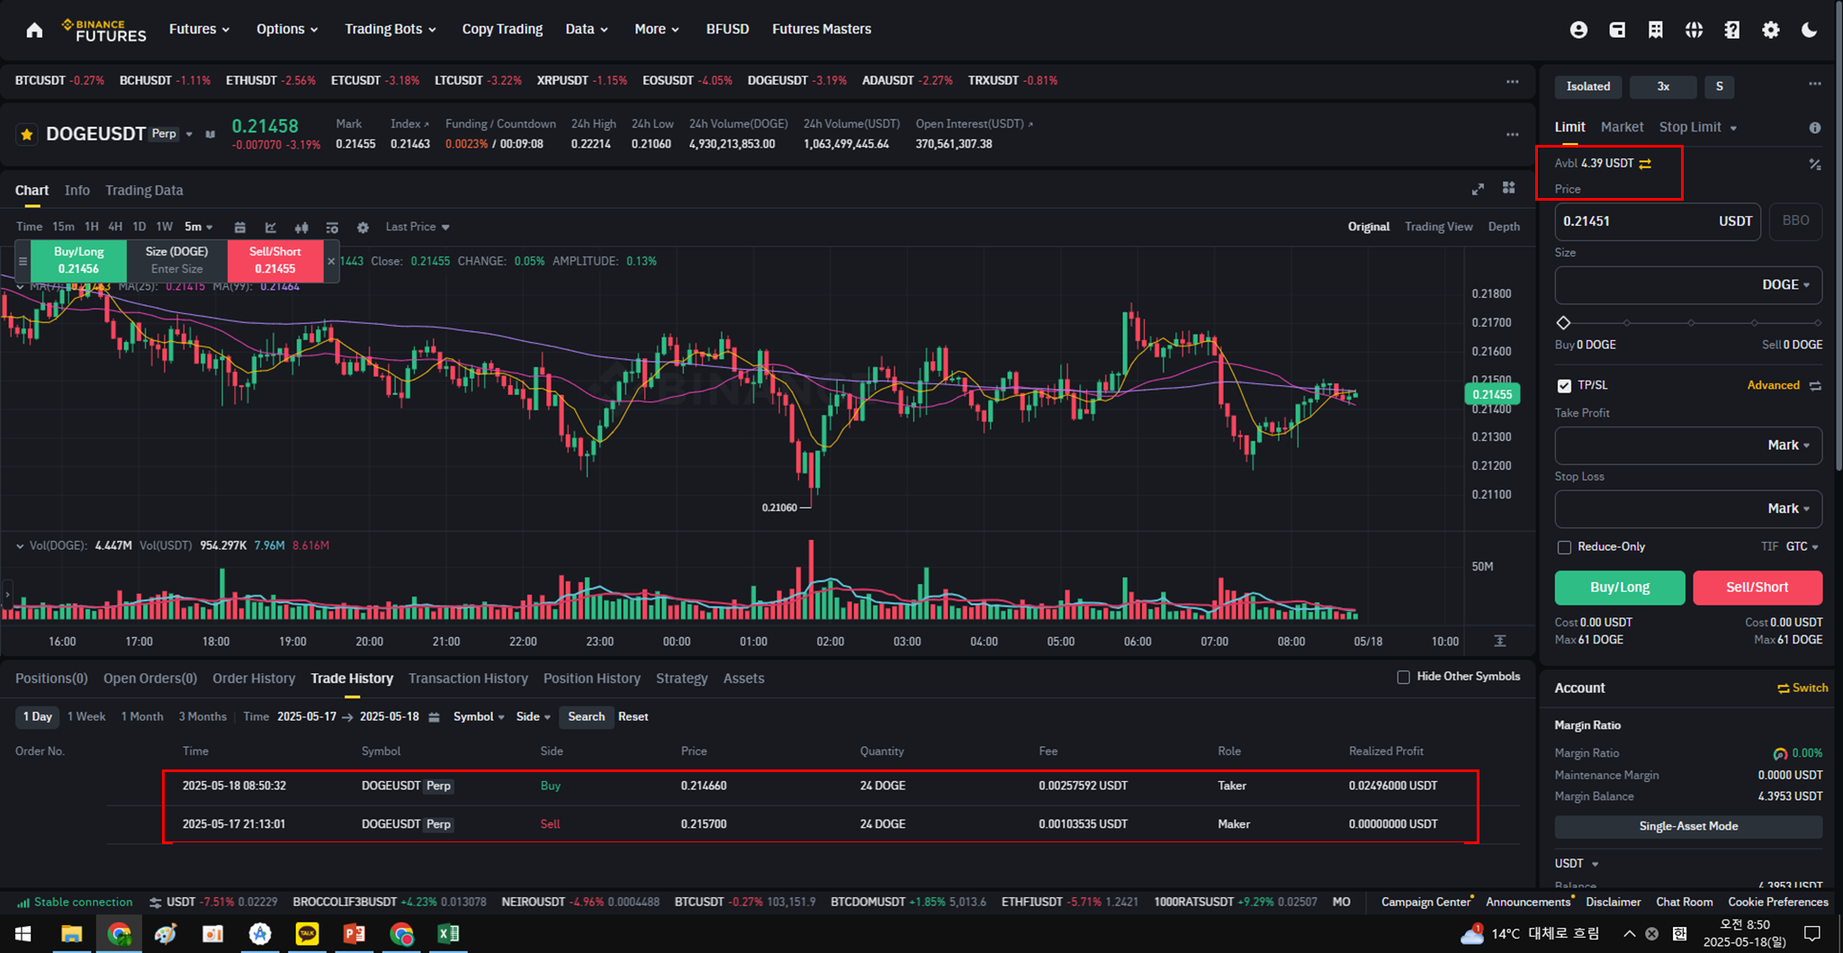Enable Reduce-Only checkbox
Screen dimensions: 1843x953
click(x=1564, y=547)
